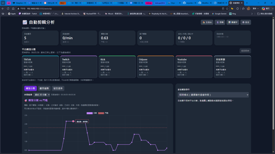This screenshot has width=275, height=154.
Task: Select the Youtube platform card
Action: 194,67
